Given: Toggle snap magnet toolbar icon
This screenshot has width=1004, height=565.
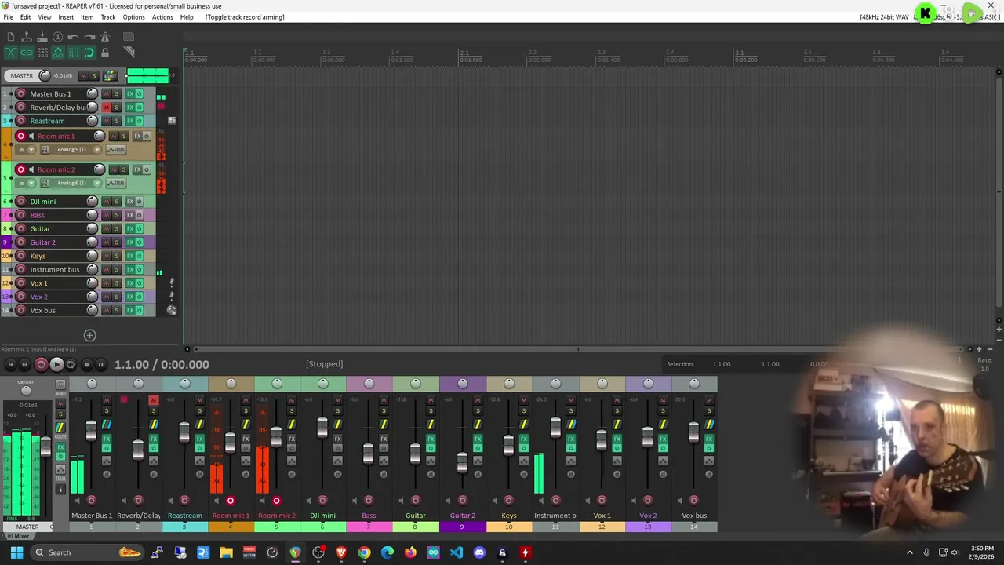Looking at the screenshot, I should coord(89,53).
